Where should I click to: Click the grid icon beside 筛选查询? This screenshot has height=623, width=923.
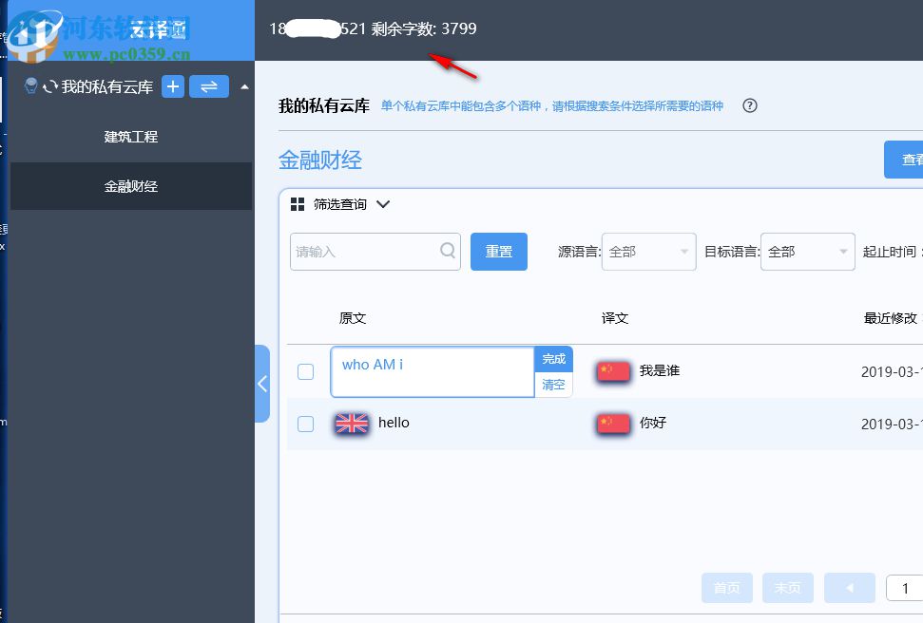[x=298, y=203]
